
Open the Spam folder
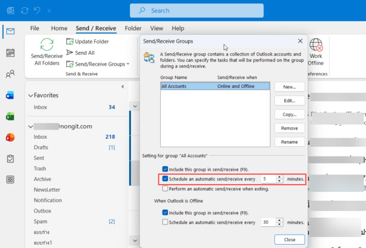(74, 221)
